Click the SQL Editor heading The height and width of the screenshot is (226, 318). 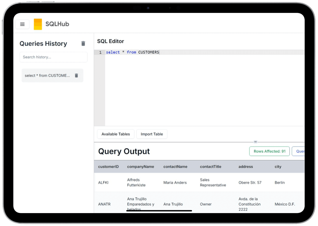click(x=110, y=41)
